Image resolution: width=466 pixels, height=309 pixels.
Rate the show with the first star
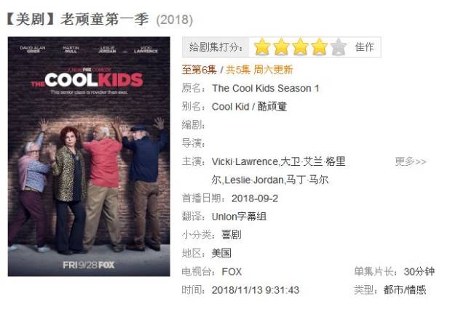click(262, 47)
